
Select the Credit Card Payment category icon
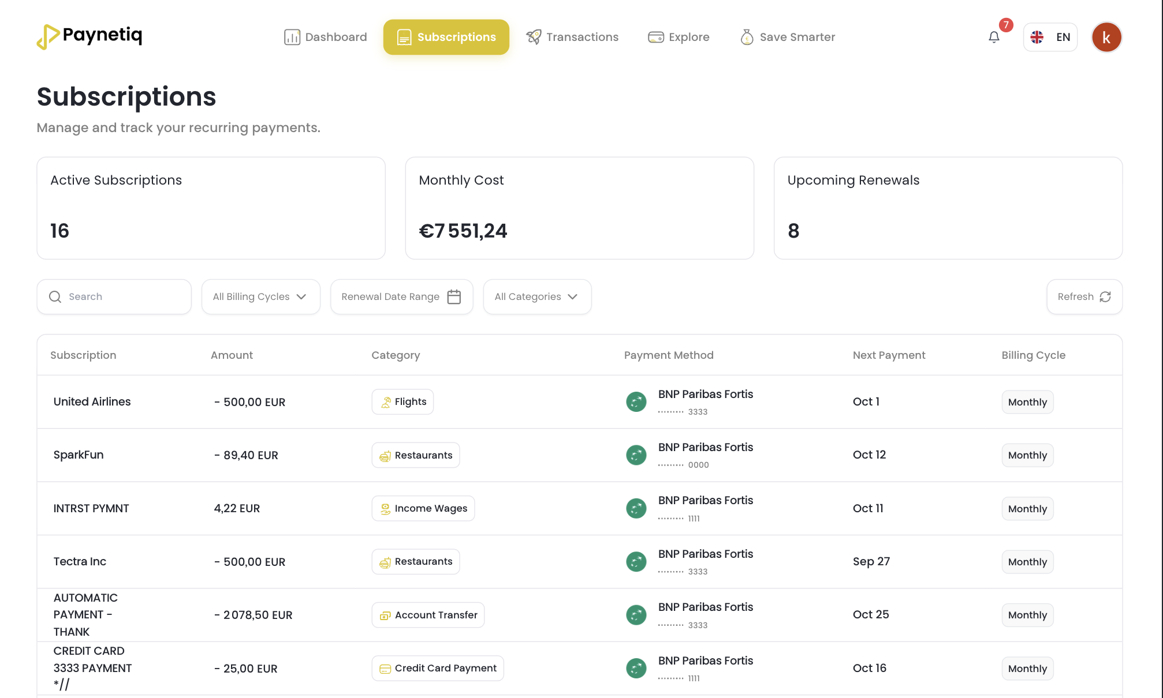pyautogui.click(x=385, y=668)
